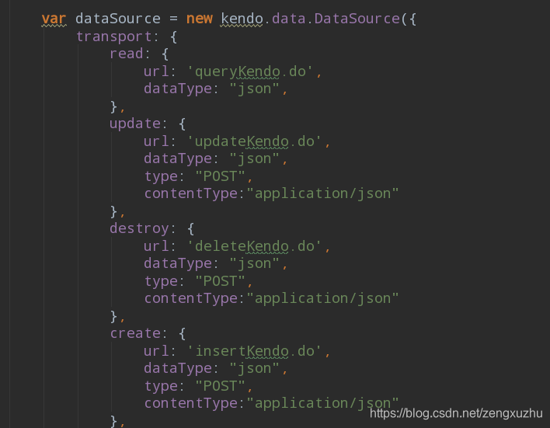Click the 'destroy' property key
Viewport: 550px width, 428px height.
(x=139, y=228)
